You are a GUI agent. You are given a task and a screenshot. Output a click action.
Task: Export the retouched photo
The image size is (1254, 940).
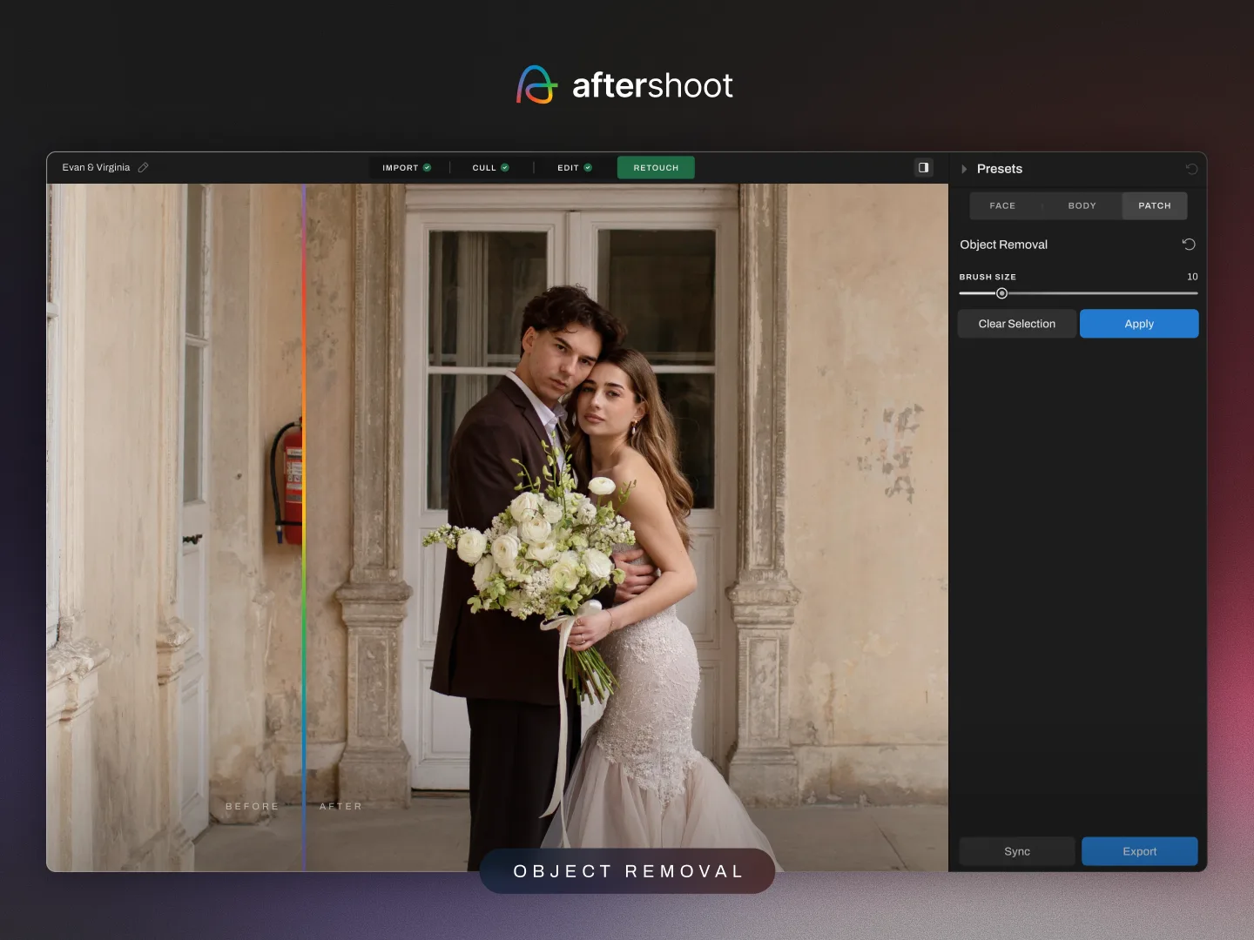point(1139,851)
